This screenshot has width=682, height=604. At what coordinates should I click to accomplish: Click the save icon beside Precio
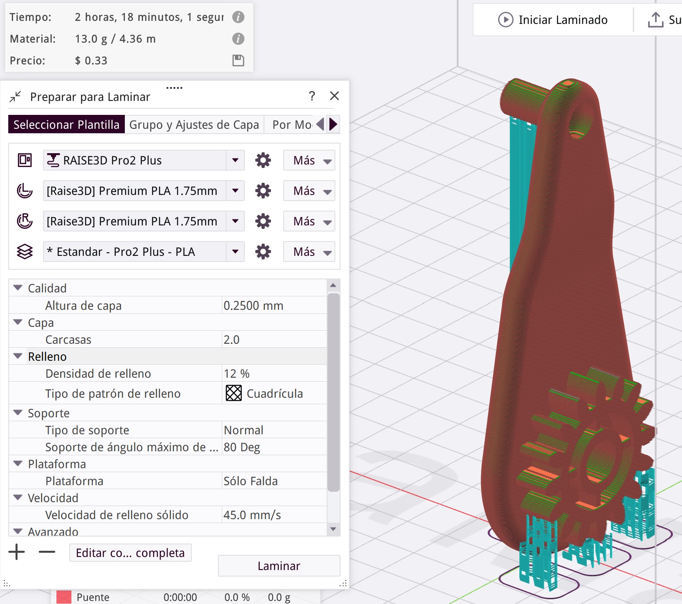238,60
